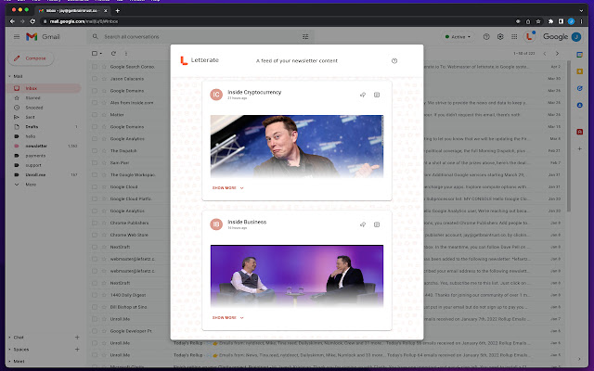The width and height of the screenshot is (594, 371).
Task: Star the Jason Calacanis email
Action: pyautogui.click(x=104, y=79)
